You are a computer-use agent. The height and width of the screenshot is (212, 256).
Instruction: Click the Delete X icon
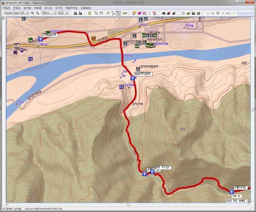(x=223, y=13)
